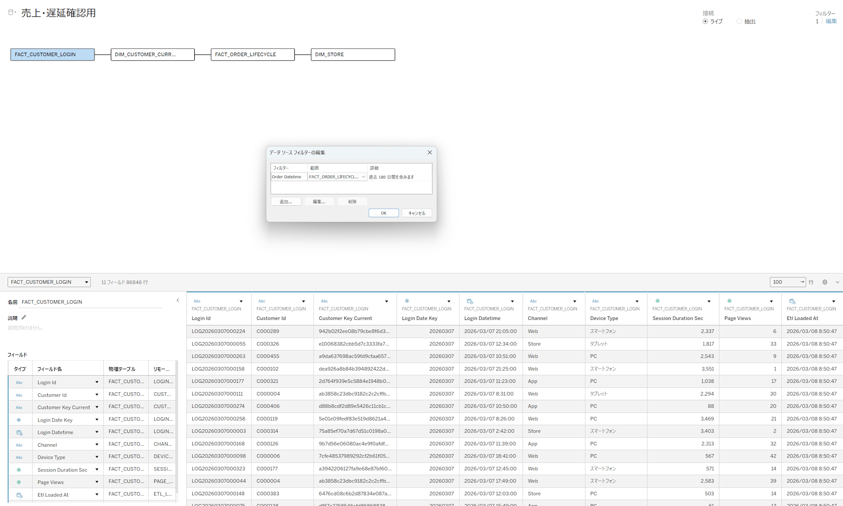Click the Login Date Key number-type icon
843x506 pixels.
coord(407,301)
